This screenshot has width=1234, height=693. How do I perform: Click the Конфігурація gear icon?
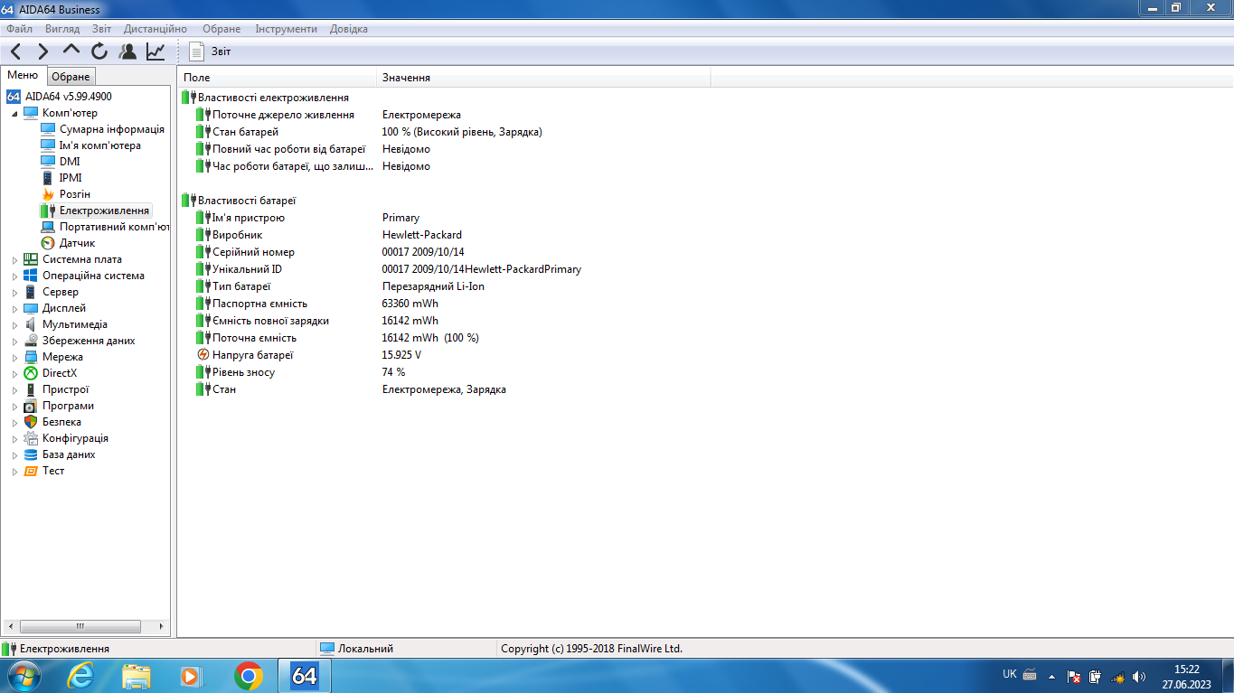click(31, 438)
